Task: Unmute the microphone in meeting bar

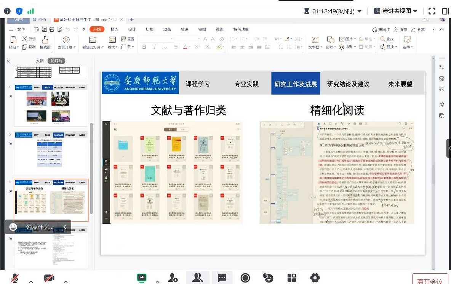Action: (15, 278)
